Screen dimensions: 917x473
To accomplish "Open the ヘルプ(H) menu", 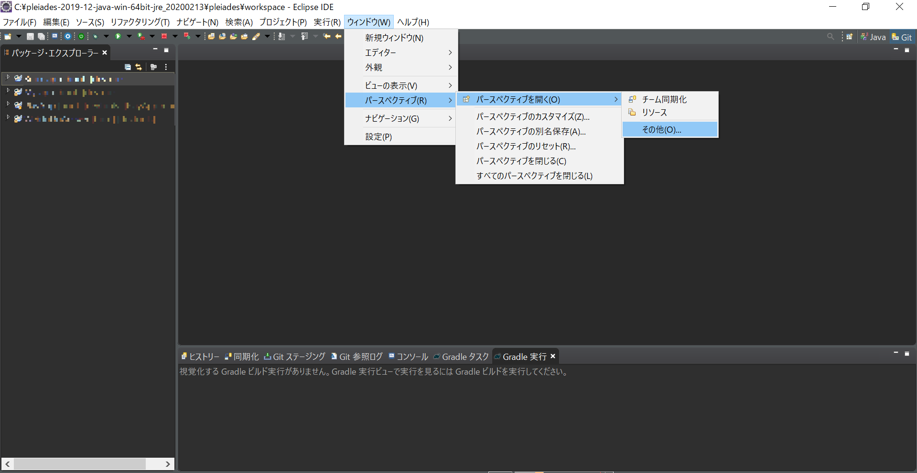I will (x=413, y=22).
